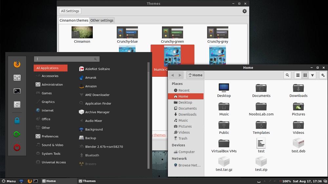Click the menu search field
This screenshot has height=184, width=328.
(67, 59)
